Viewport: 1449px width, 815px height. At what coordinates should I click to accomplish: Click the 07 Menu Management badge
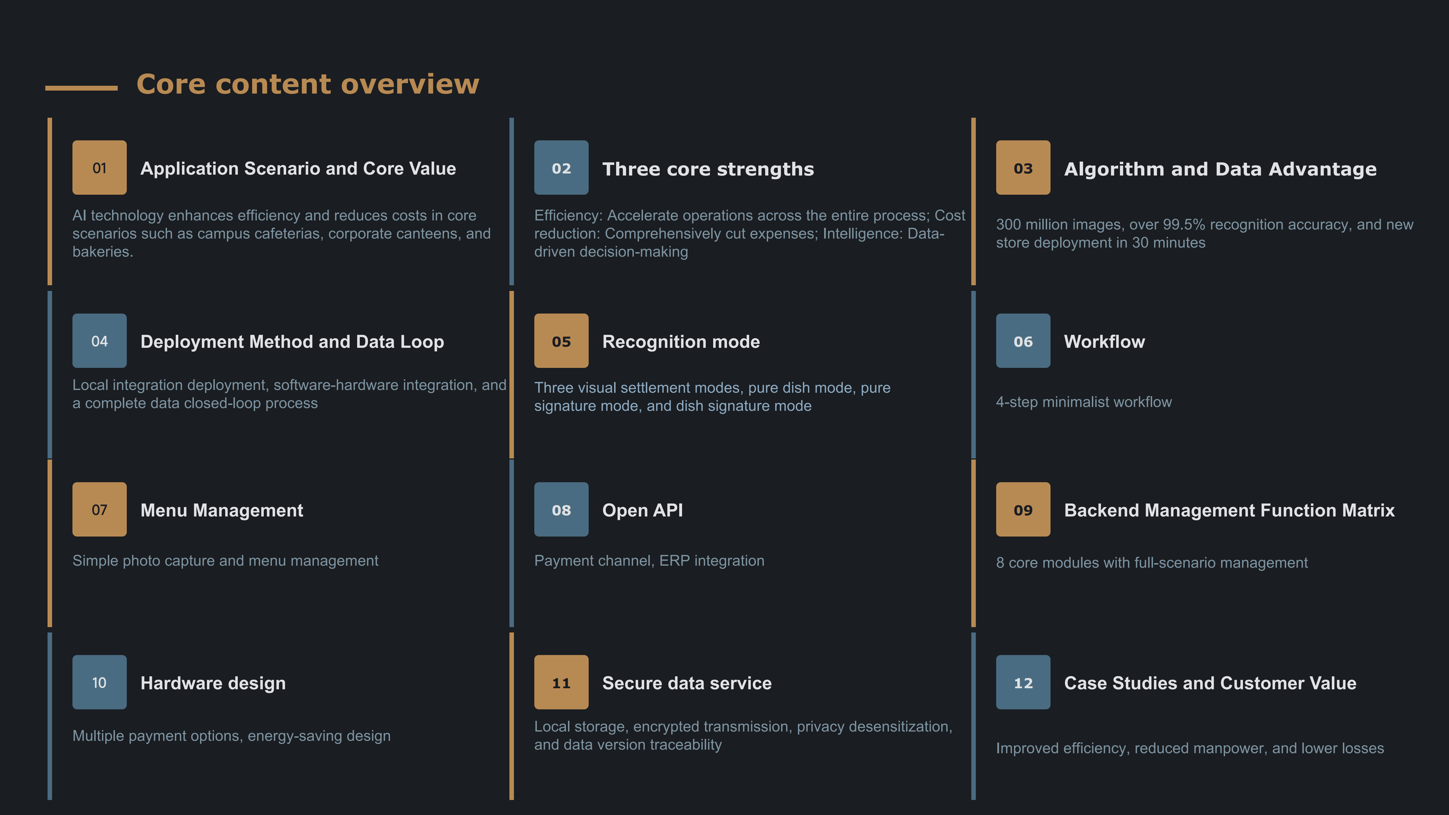pos(100,509)
